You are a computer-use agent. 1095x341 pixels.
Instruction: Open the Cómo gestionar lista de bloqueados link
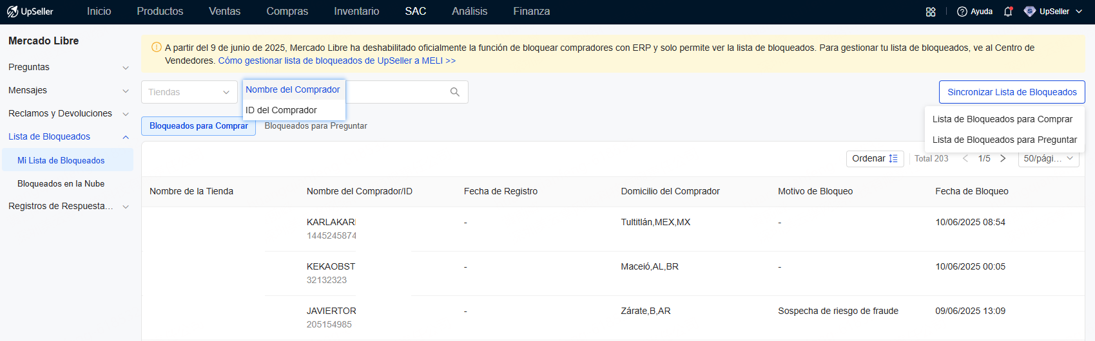(x=337, y=60)
